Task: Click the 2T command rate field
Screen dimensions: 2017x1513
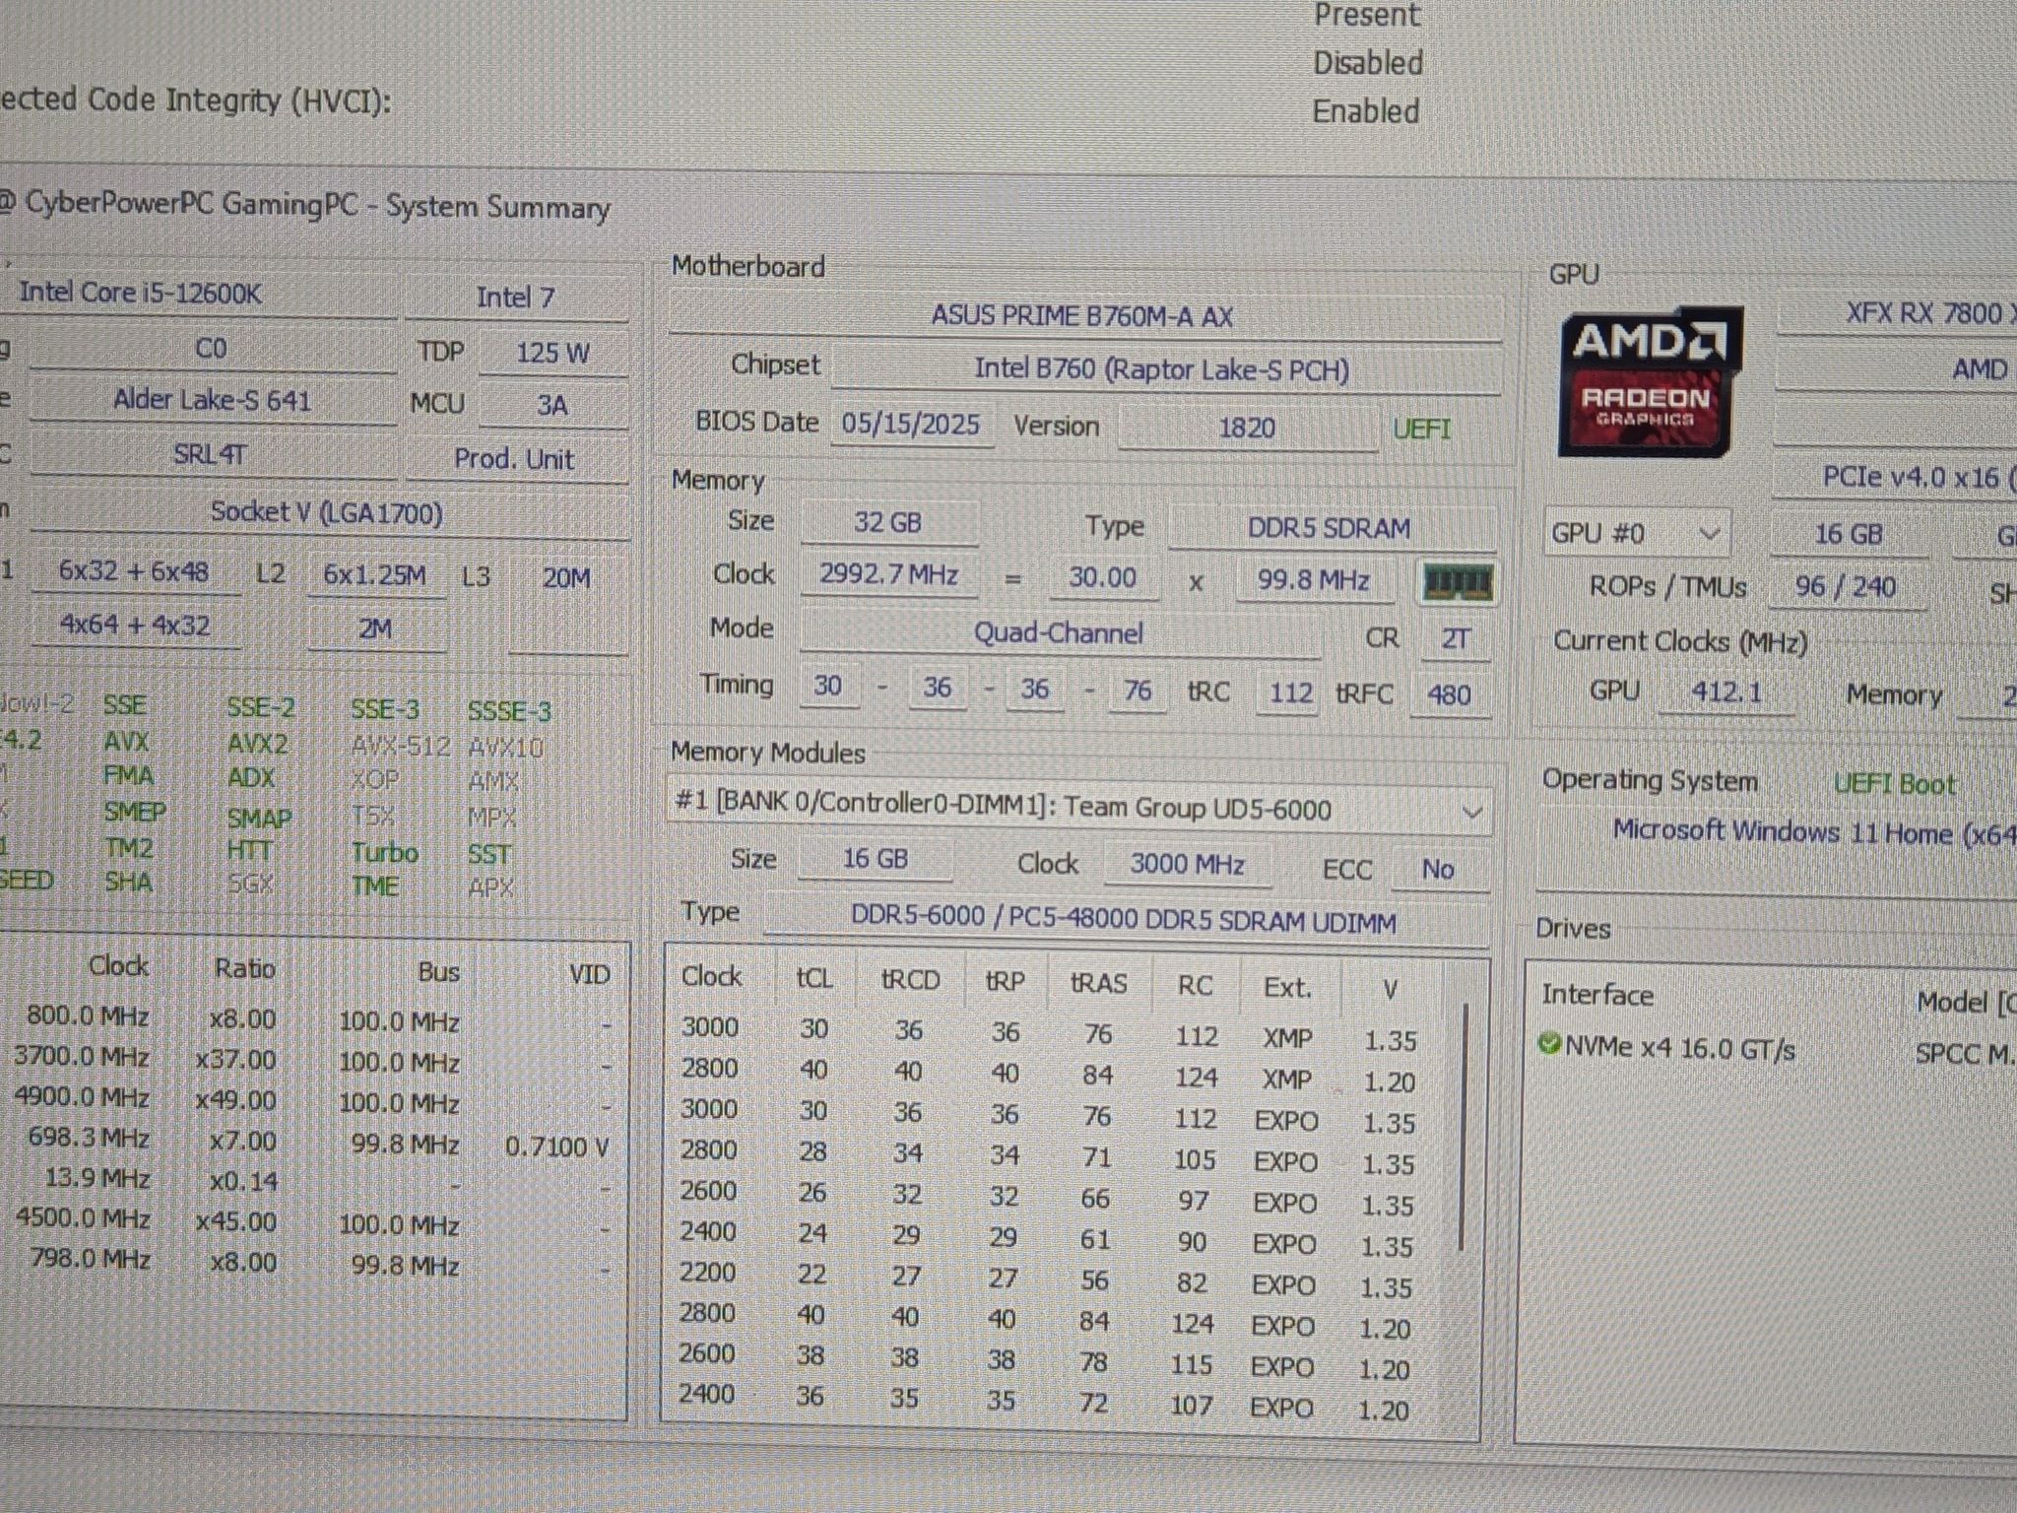Action: [1456, 639]
